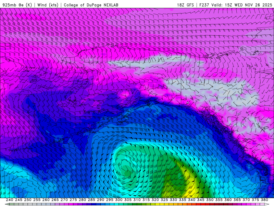Click the 270 value on the color scale
274x206 pixels.
[64, 200]
